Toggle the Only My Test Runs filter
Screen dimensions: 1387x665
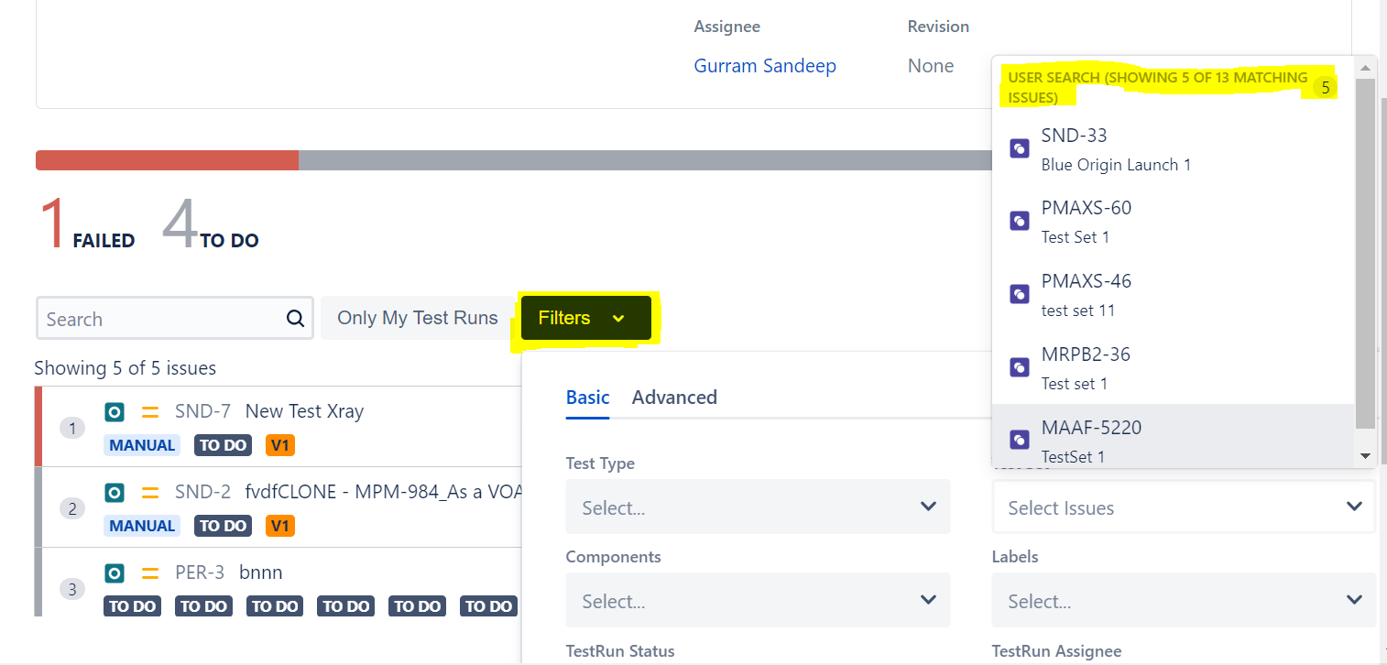coord(418,317)
